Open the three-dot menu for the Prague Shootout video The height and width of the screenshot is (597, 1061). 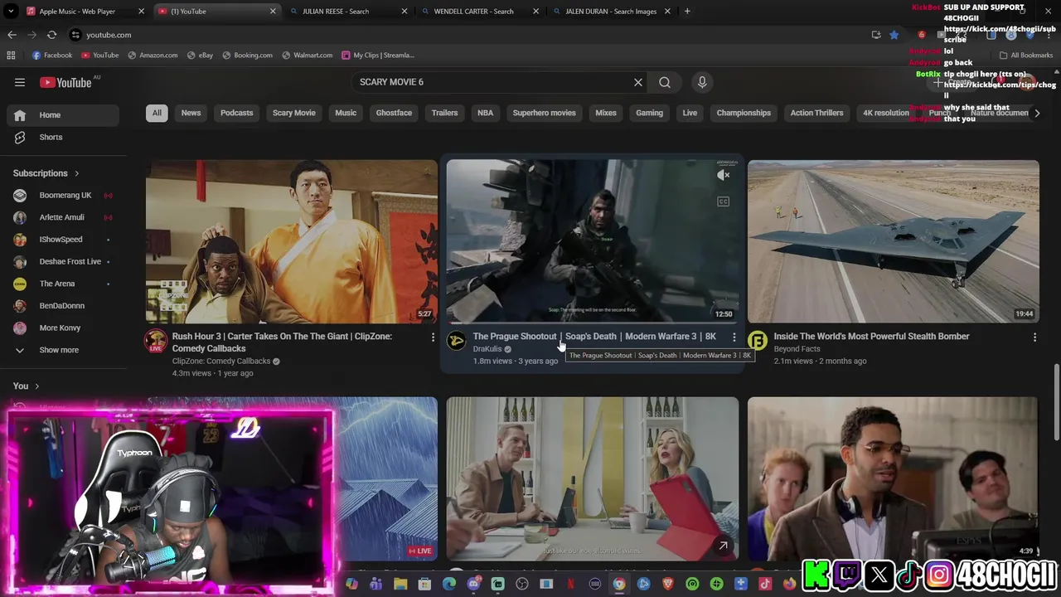(x=734, y=337)
